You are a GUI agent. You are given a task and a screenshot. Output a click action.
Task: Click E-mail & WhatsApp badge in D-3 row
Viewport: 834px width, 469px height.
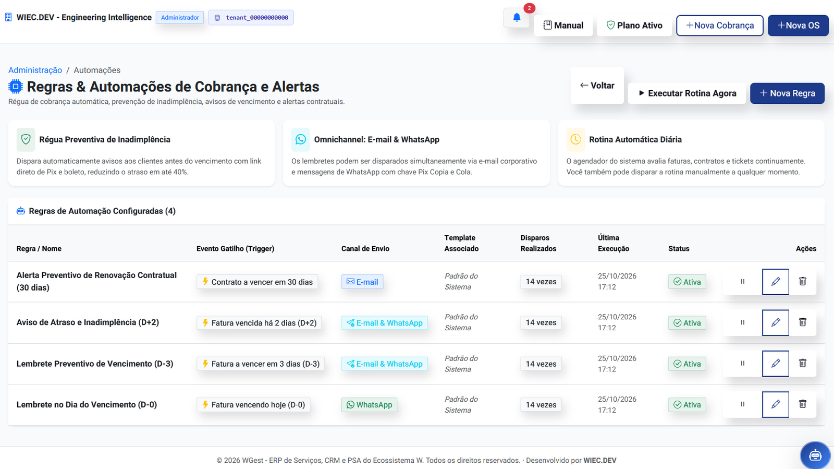(385, 364)
